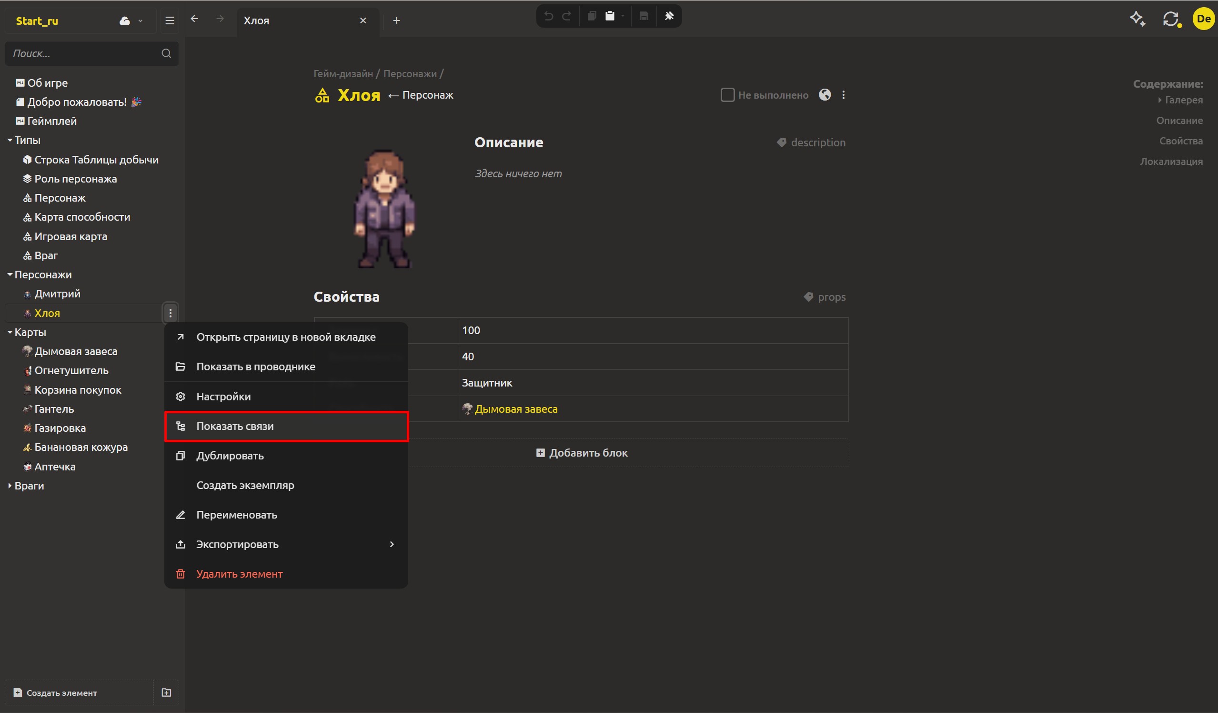The width and height of the screenshot is (1218, 713).
Task: Expand Галерея in the contents outline
Action: click(x=1159, y=100)
